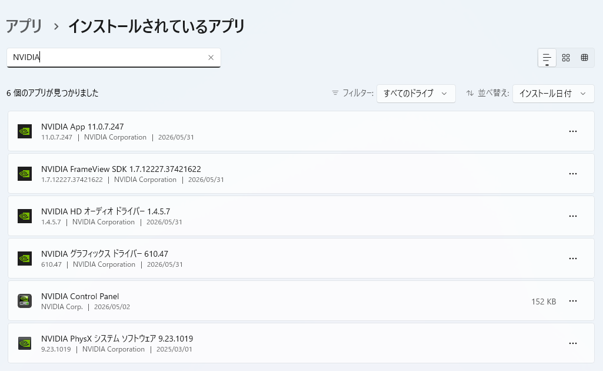Image resolution: width=603 pixels, height=371 pixels.
Task: Click the フィルター icon
Action: pos(335,93)
